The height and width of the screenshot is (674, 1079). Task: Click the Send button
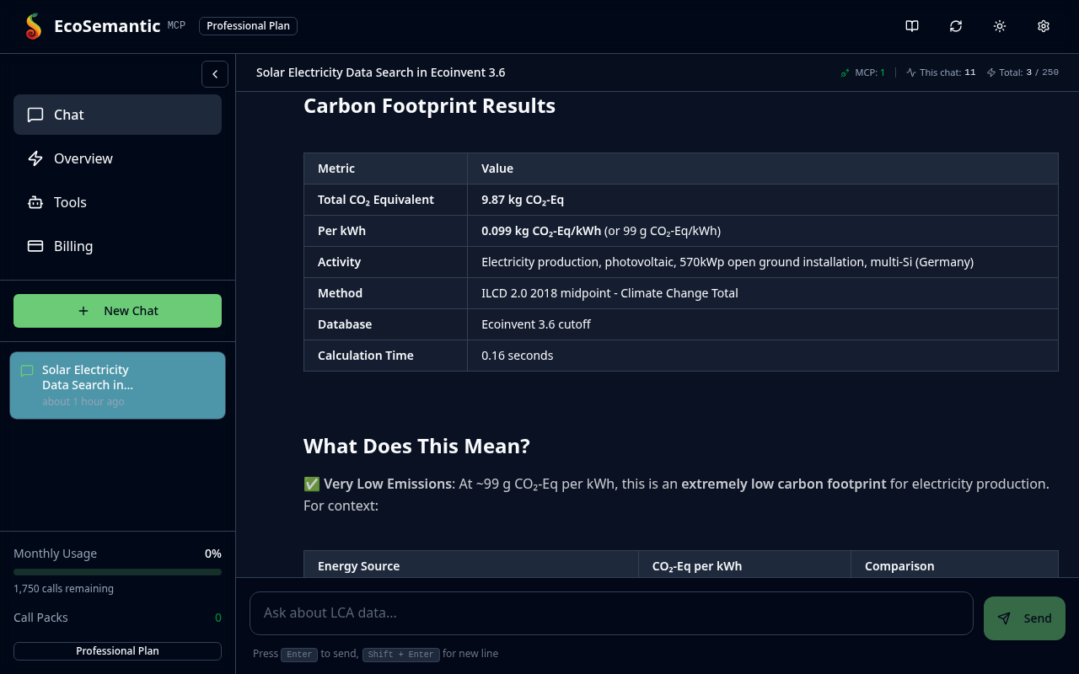point(1024,618)
